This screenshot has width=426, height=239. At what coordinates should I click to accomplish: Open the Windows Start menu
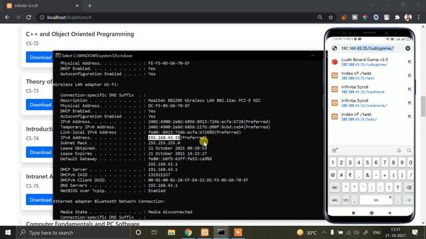pos(8,232)
